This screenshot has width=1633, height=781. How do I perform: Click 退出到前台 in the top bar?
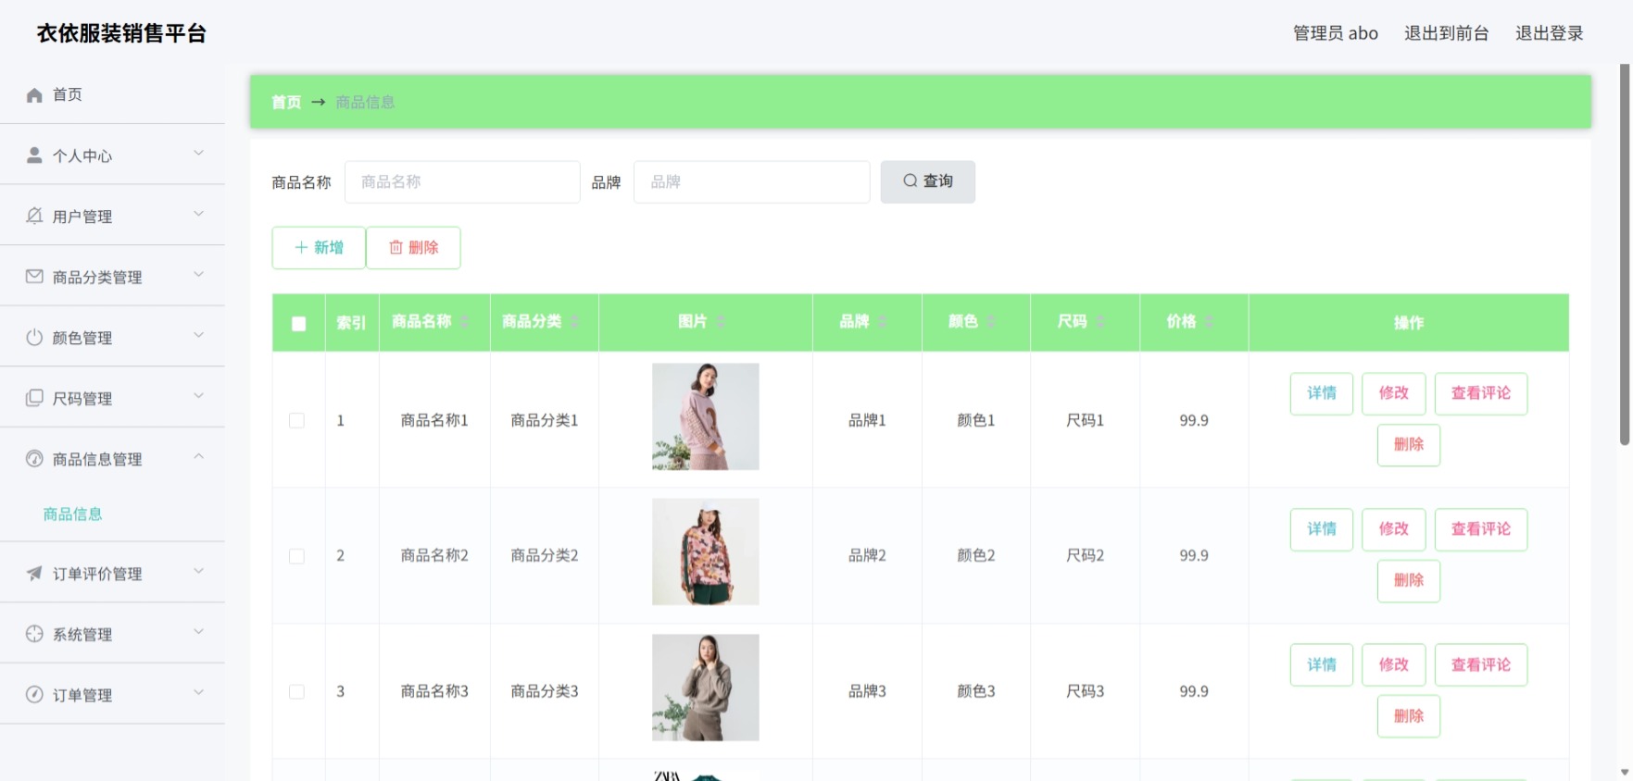[x=1446, y=33]
